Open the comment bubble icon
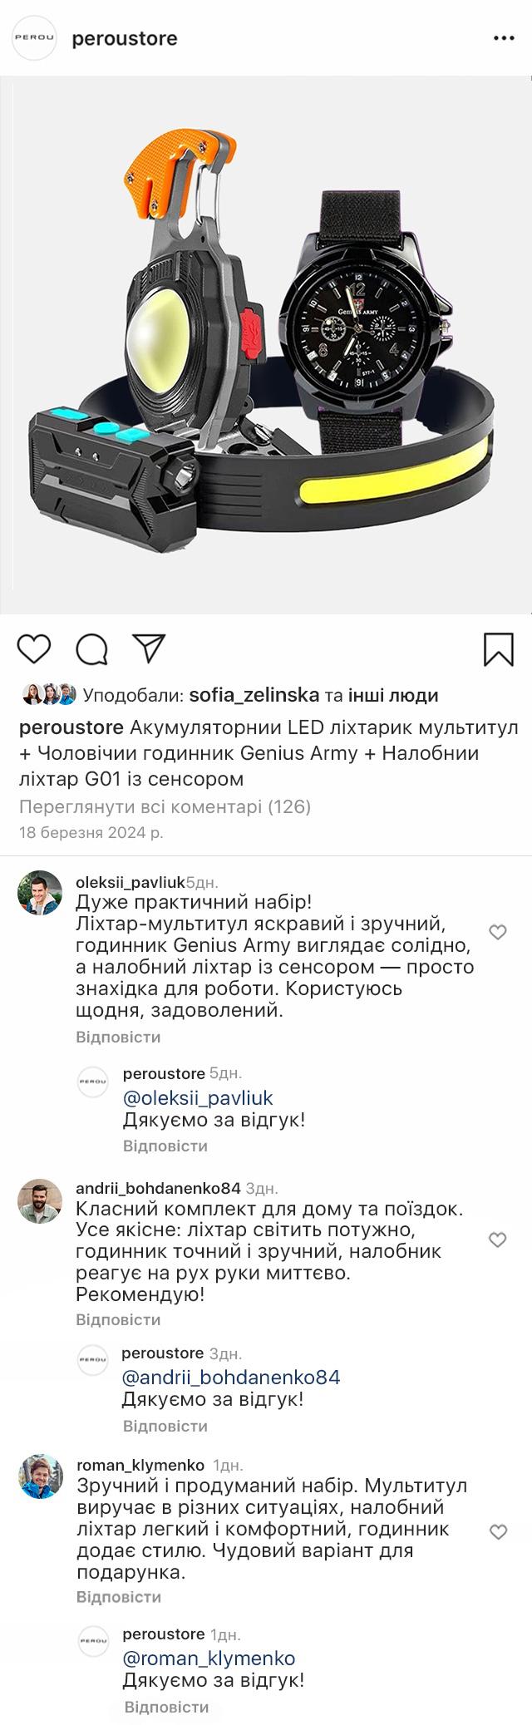Image resolution: width=532 pixels, height=1725 pixels. (x=92, y=649)
